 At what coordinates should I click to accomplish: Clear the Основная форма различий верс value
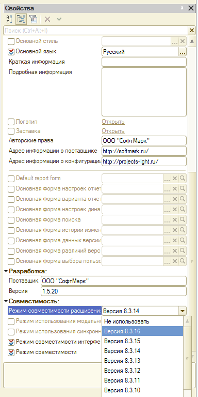(x=175, y=251)
